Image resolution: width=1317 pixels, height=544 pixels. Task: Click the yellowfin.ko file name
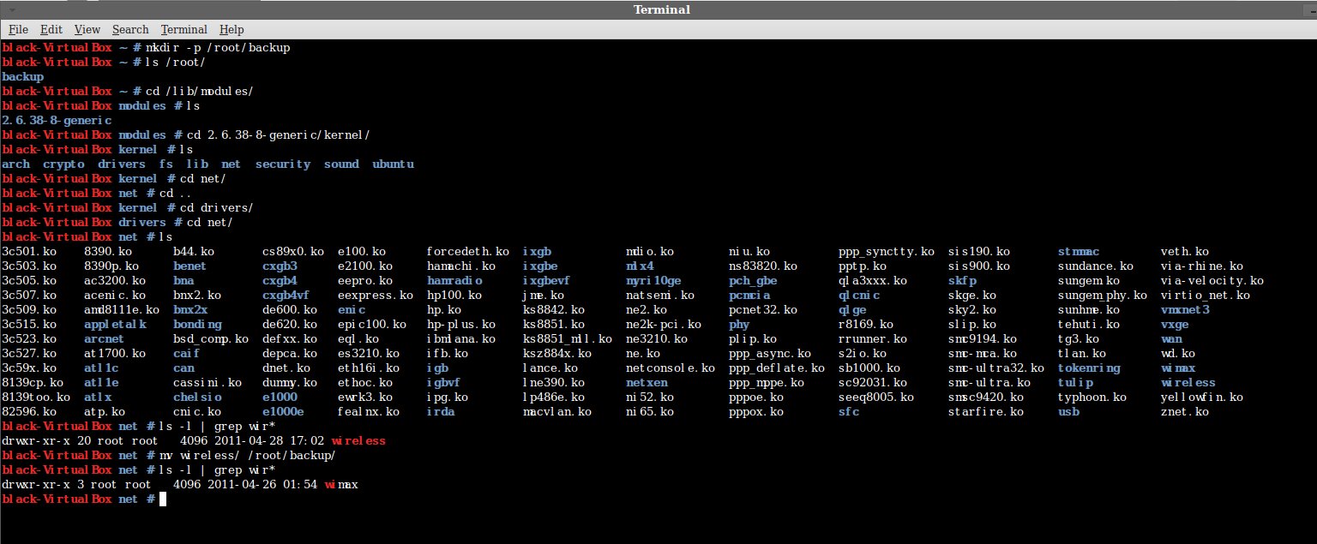1202,397
